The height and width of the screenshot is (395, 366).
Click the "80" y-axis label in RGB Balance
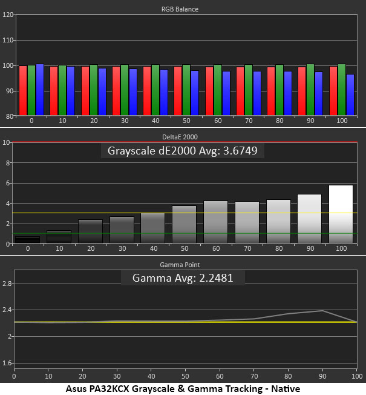point(9,116)
